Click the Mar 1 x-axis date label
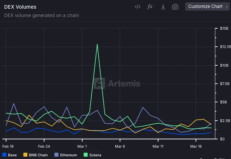The image size is (231, 159). point(82,146)
